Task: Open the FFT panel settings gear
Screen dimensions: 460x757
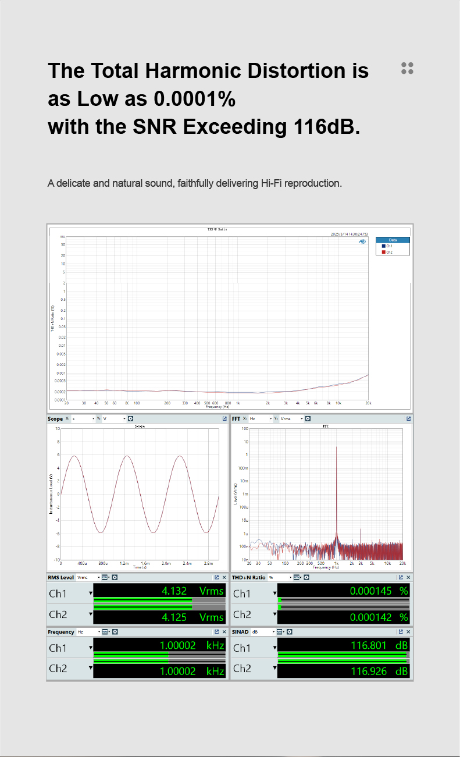Action: [308, 418]
